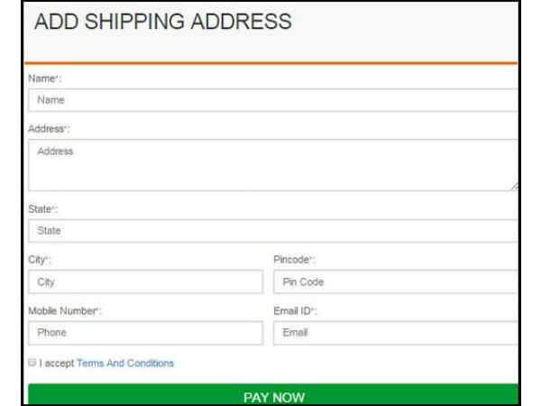Focus the Address text area
Image resolution: width=541 pixels, height=406 pixels.
click(273, 165)
